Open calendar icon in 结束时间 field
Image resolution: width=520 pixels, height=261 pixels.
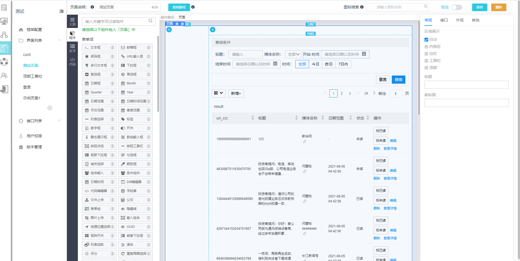(275, 64)
